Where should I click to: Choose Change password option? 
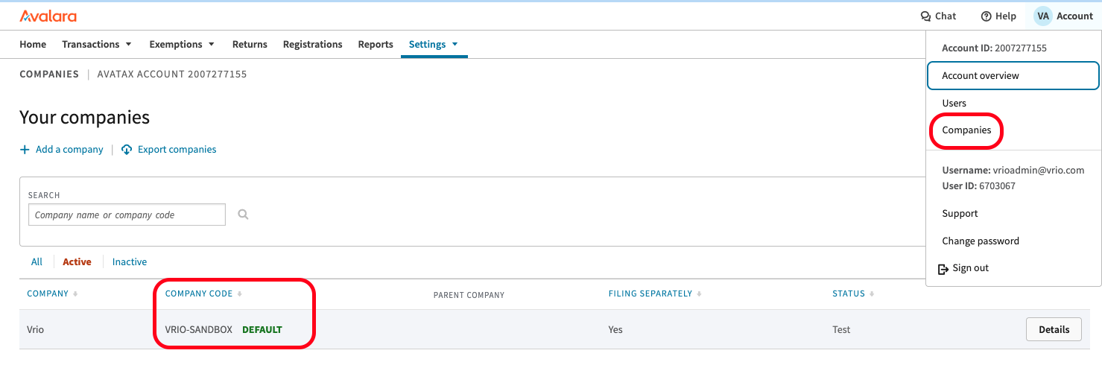tap(981, 241)
